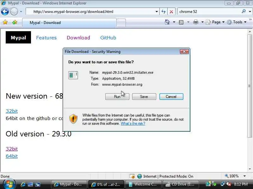Click the installer application file icon

73,75
